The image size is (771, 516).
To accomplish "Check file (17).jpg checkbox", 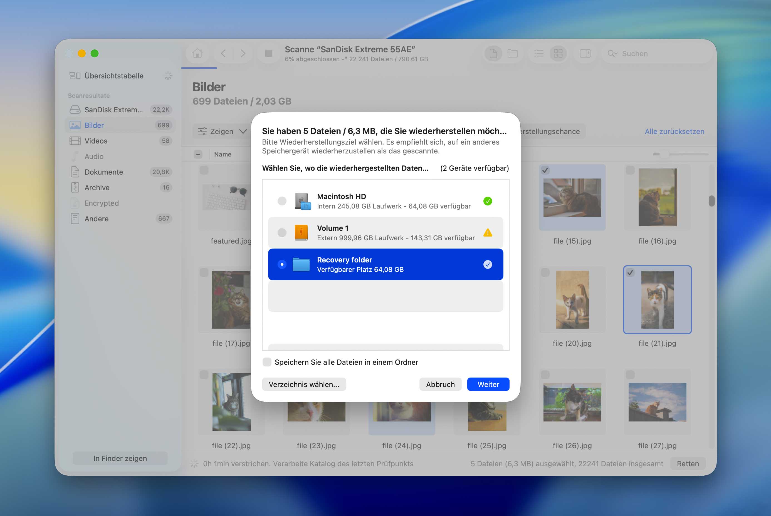I will point(204,272).
